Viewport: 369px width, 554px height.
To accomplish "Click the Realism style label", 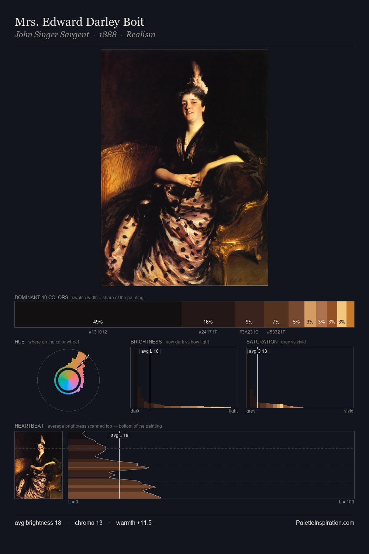I will coord(141,34).
